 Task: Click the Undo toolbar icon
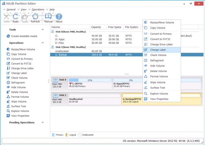[x=6, y=17]
